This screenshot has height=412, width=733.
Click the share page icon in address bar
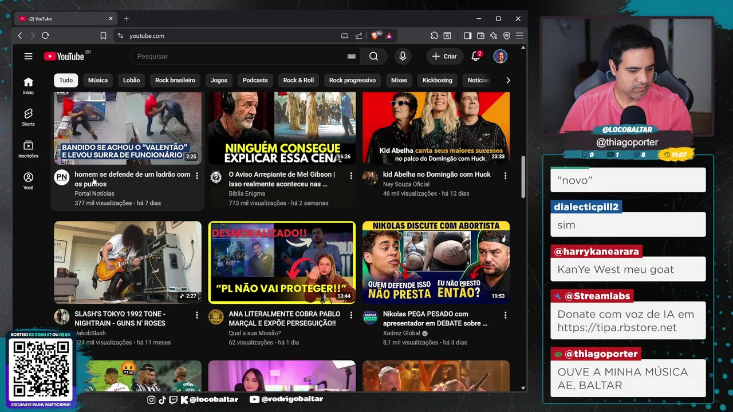point(359,35)
